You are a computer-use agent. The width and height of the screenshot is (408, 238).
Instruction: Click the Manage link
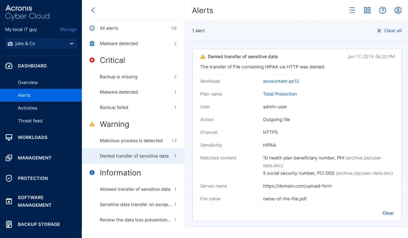pos(68,30)
